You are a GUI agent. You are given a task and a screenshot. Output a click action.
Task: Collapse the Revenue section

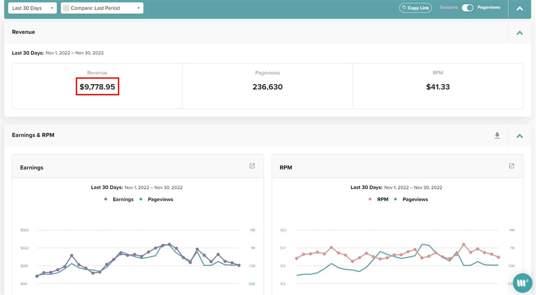[520, 33]
